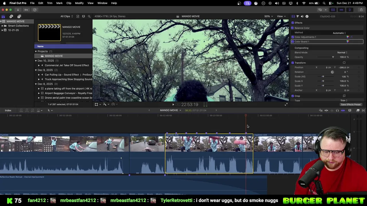Screen dimensions: 367x206
Task: Open the Mark menu
Action: [x=59, y=3]
